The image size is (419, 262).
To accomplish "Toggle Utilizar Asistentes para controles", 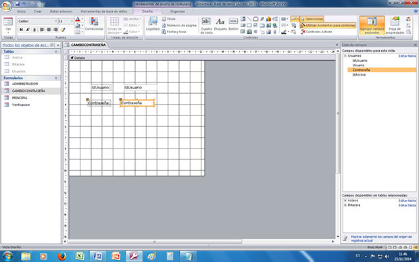I will (328, 26).
